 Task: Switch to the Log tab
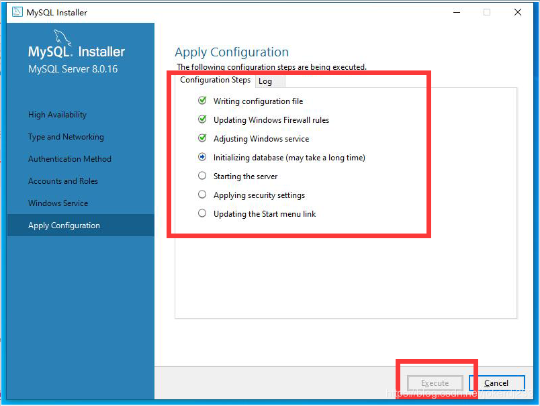pyautogui.click(x=270, y=82)
